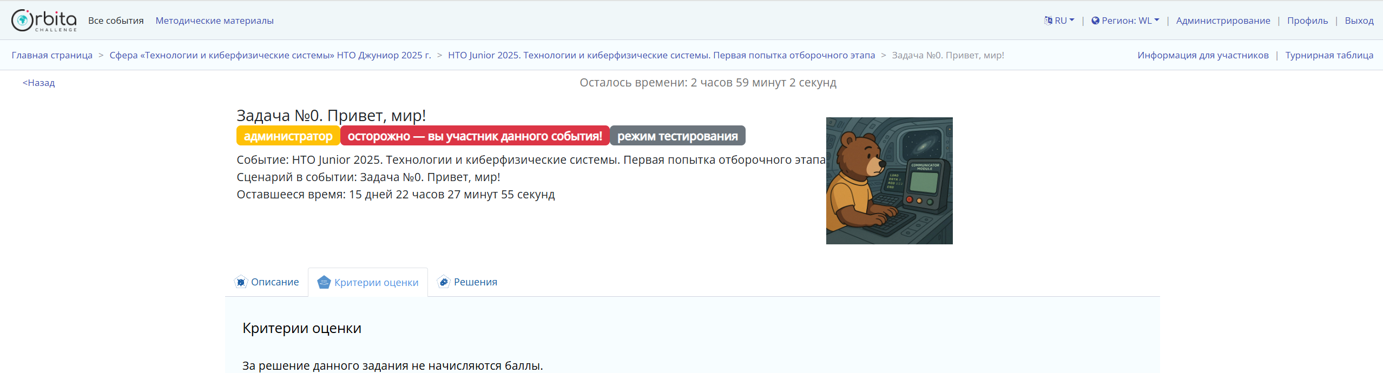Open Информация для участников
Screen dimensions: 1383x373
(1202, 55)
